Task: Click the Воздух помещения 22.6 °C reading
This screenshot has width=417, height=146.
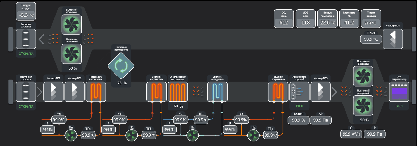Action: [x=328, y=23]
